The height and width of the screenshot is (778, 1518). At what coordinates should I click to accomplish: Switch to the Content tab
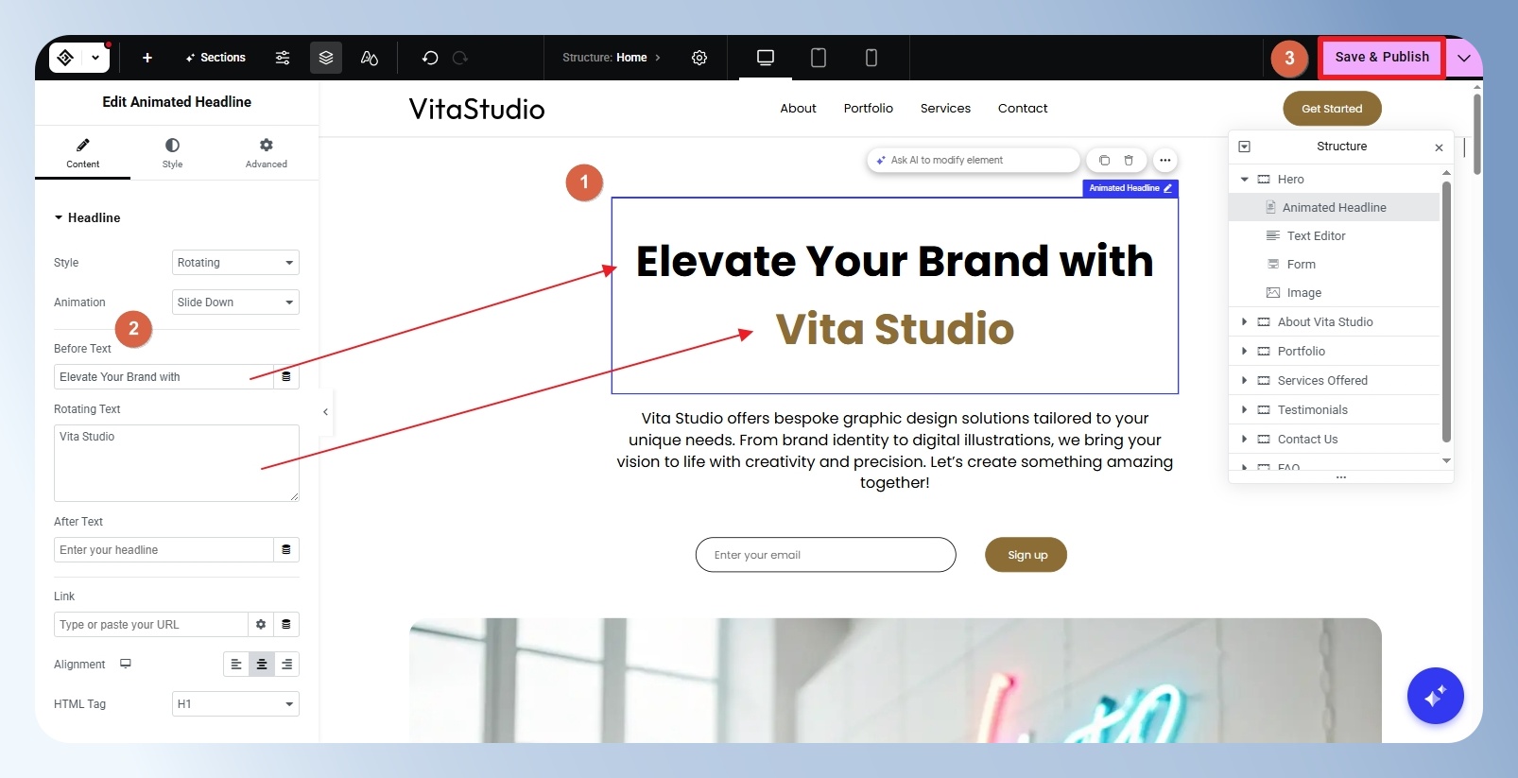coord(83,153)
